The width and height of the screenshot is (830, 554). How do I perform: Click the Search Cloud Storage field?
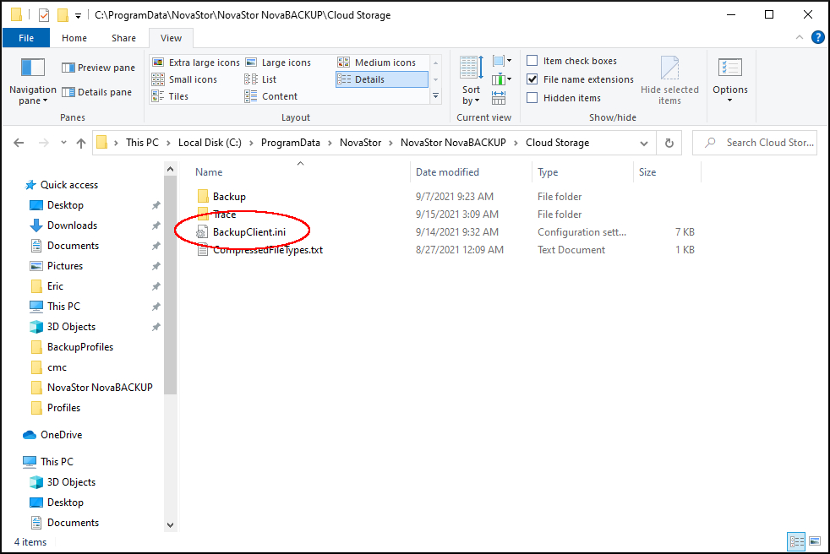point(755,143)
